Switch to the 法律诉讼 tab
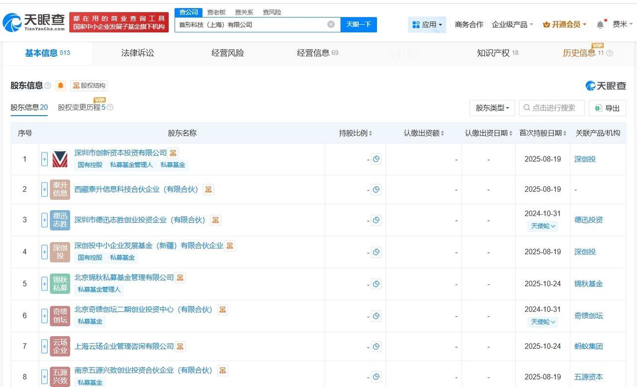The image size is (637, 387). pyautogui.click(x=138, y=53)
